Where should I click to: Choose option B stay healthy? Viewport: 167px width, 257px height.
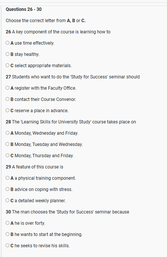[8, 54]
